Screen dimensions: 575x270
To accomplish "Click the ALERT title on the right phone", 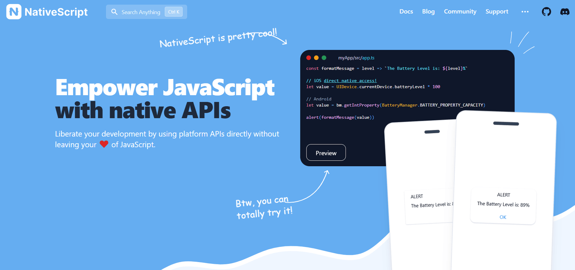I will coord(503,195).
